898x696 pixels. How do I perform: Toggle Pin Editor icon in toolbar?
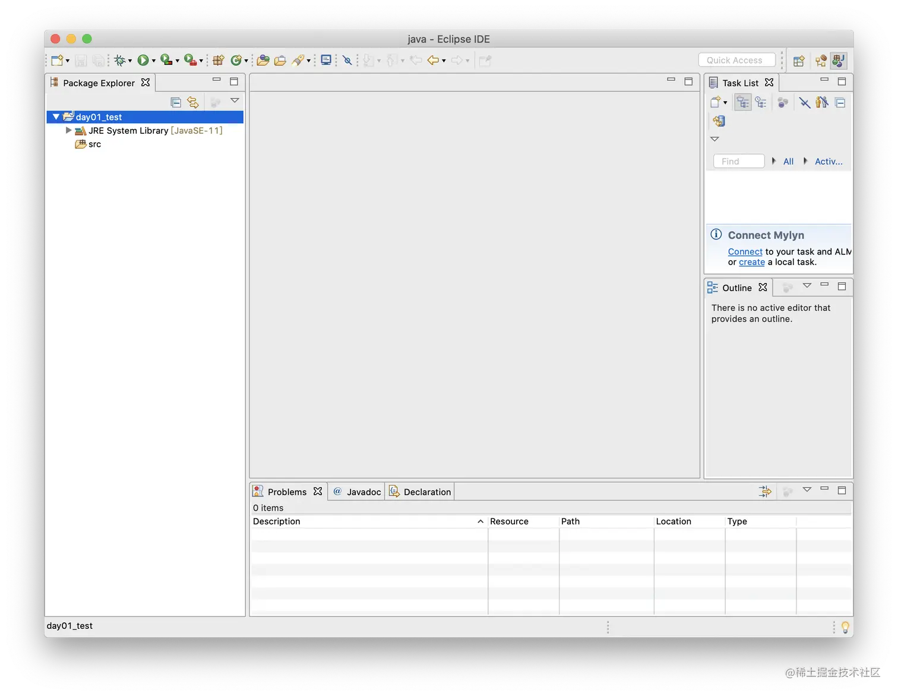tap(485, 60)
